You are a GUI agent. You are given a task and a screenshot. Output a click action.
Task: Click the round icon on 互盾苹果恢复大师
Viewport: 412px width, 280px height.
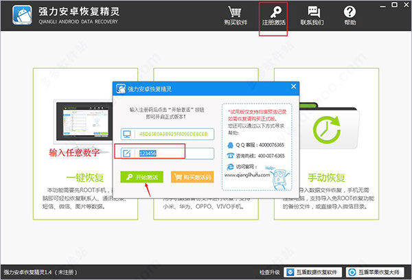(352, 272)
